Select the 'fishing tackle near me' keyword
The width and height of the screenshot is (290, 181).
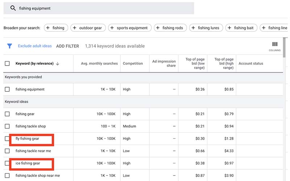coord(33,151)
